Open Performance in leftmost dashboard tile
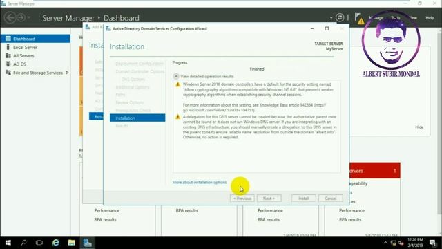Image resolution: width=442 pixels, height=249 pixels. tap(107, 210)
